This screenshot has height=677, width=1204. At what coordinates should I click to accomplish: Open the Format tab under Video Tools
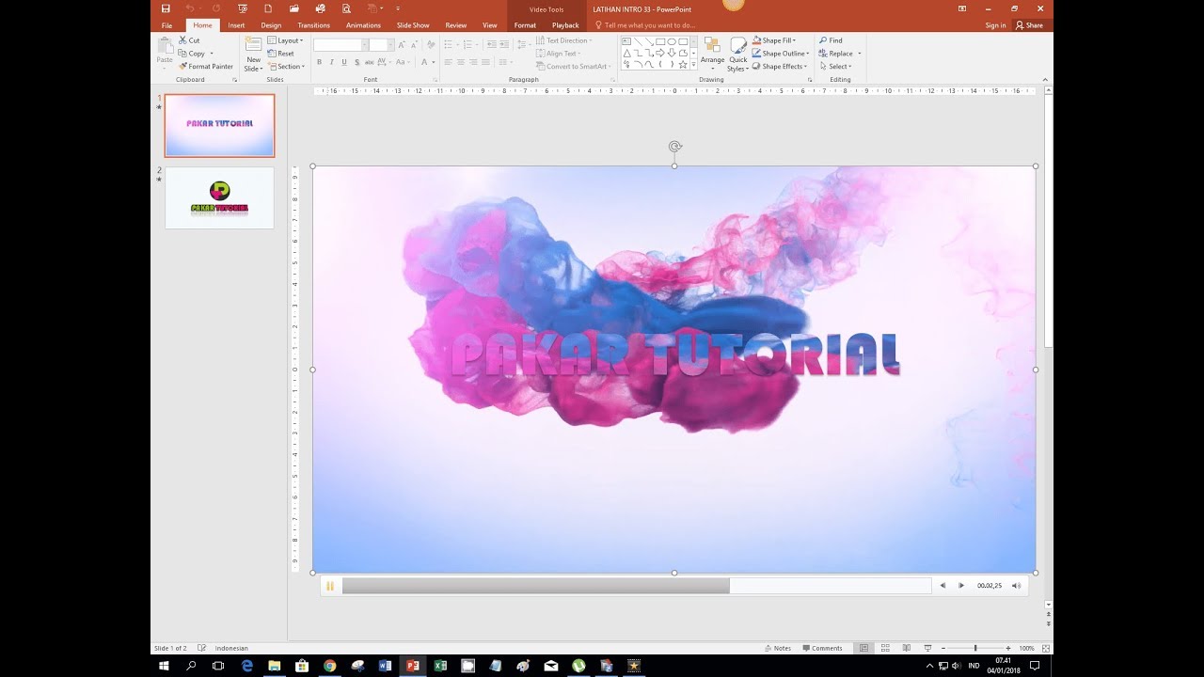[x=525, y=25]
